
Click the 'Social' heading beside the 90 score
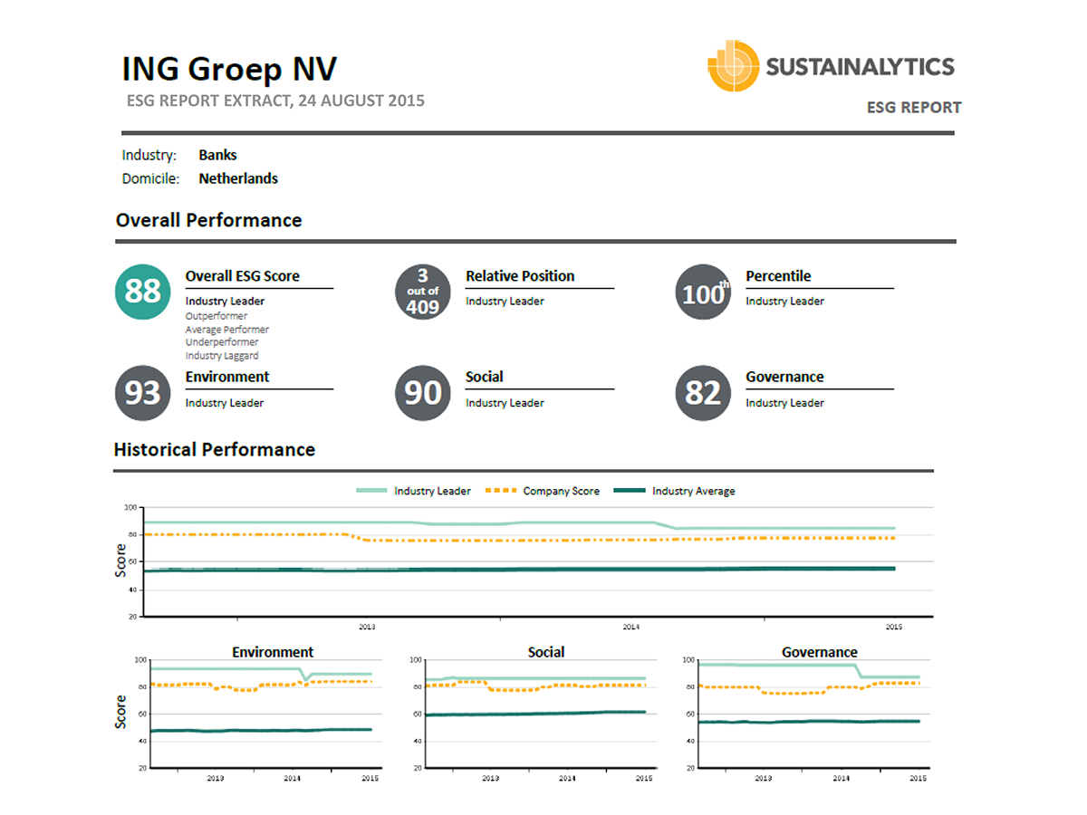click(x=485, y=377)
